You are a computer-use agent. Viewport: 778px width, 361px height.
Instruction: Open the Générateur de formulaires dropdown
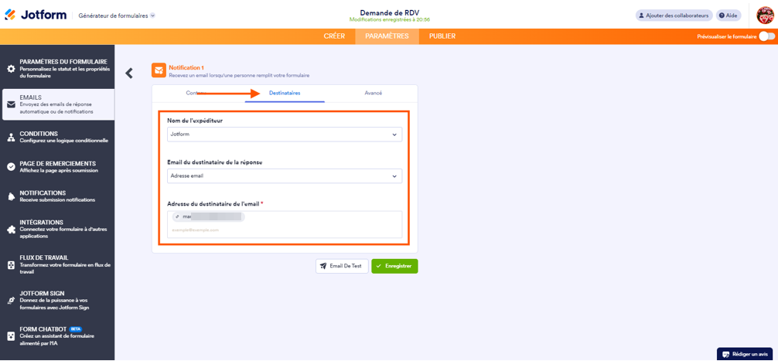(117, 15)
